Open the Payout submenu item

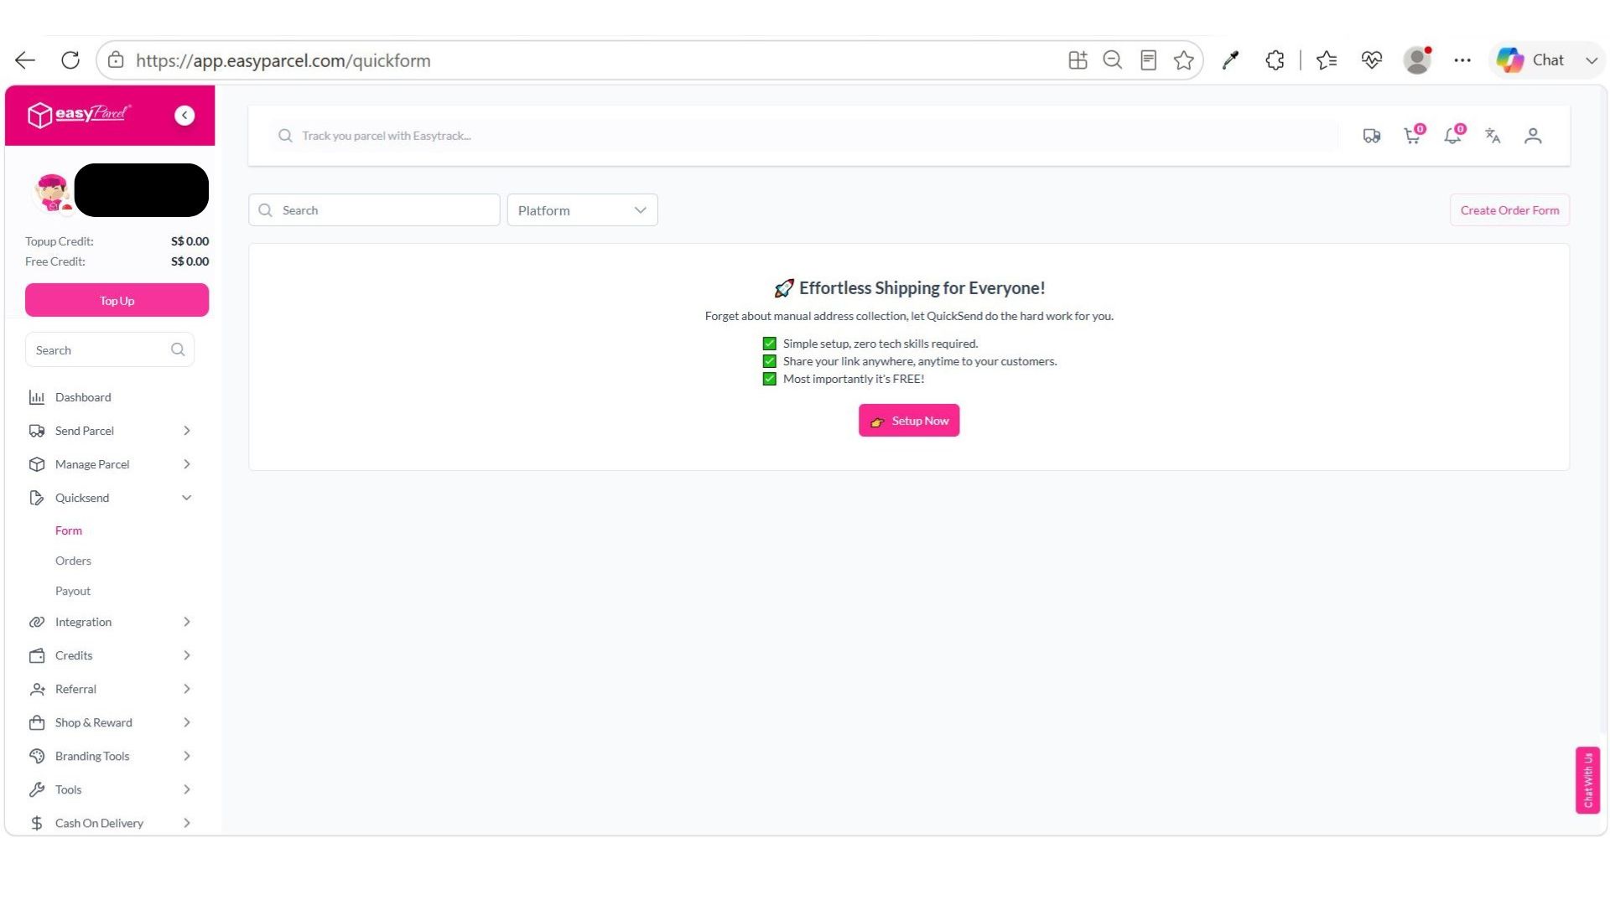point(73,591)
